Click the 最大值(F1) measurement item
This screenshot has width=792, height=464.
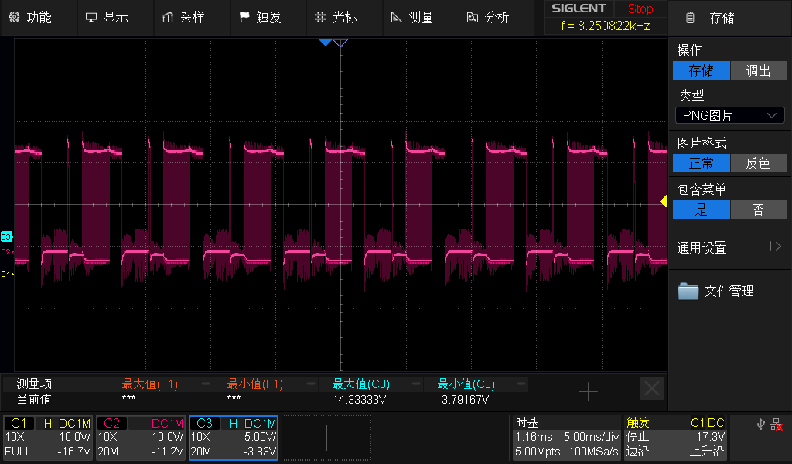point(149,384)
